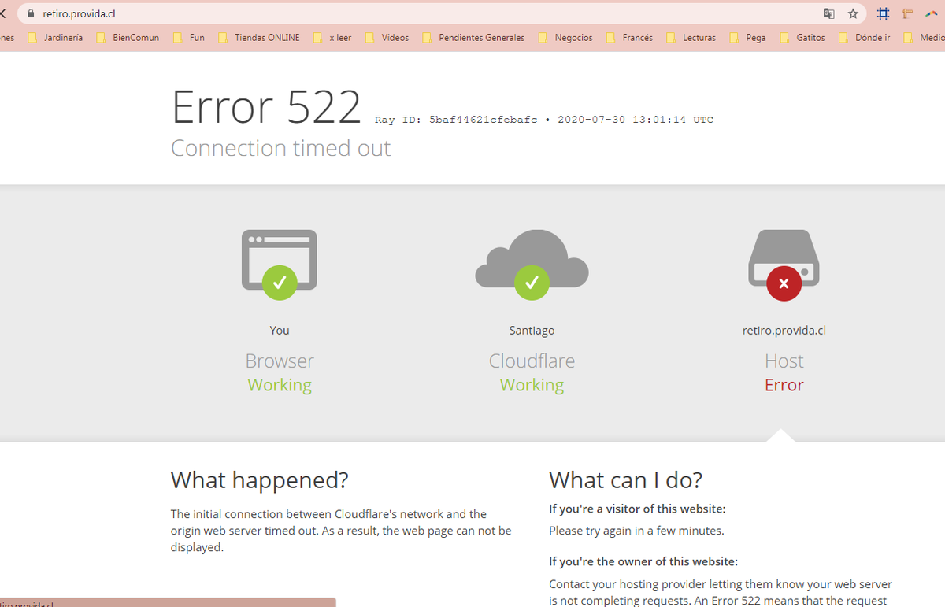Screen dimensions: 945x607
Task: Open the Francés bookmark folder
Action: 629,38
